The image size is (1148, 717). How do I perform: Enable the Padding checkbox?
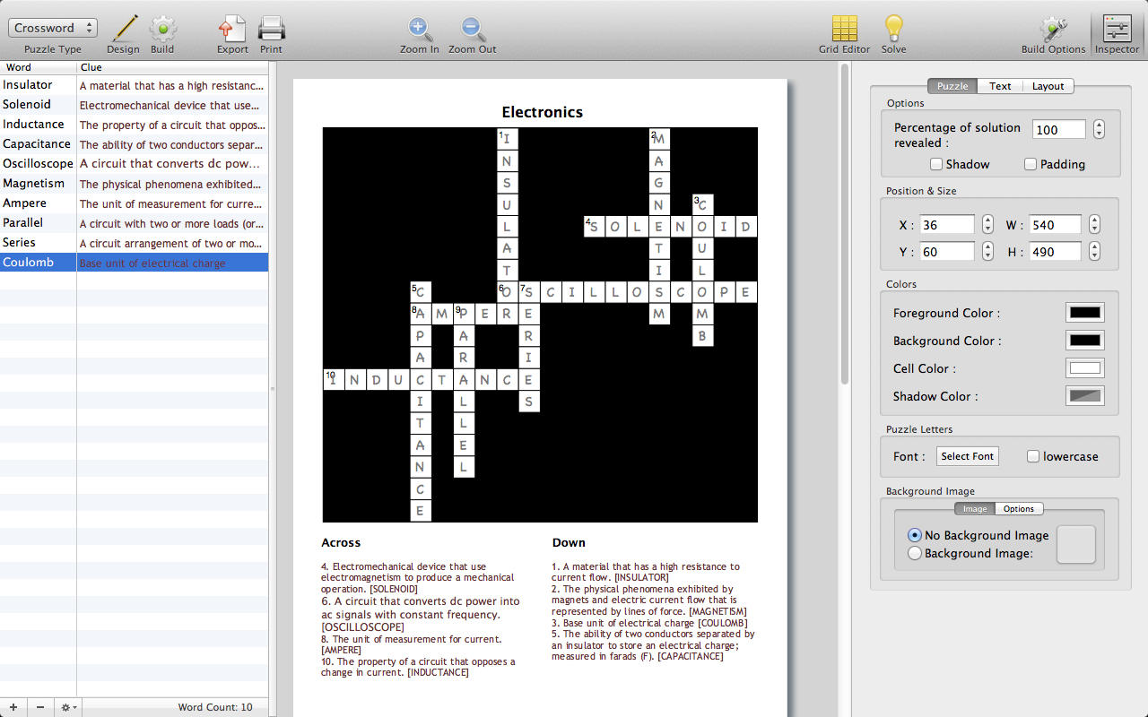click(x=1031, y=164)
